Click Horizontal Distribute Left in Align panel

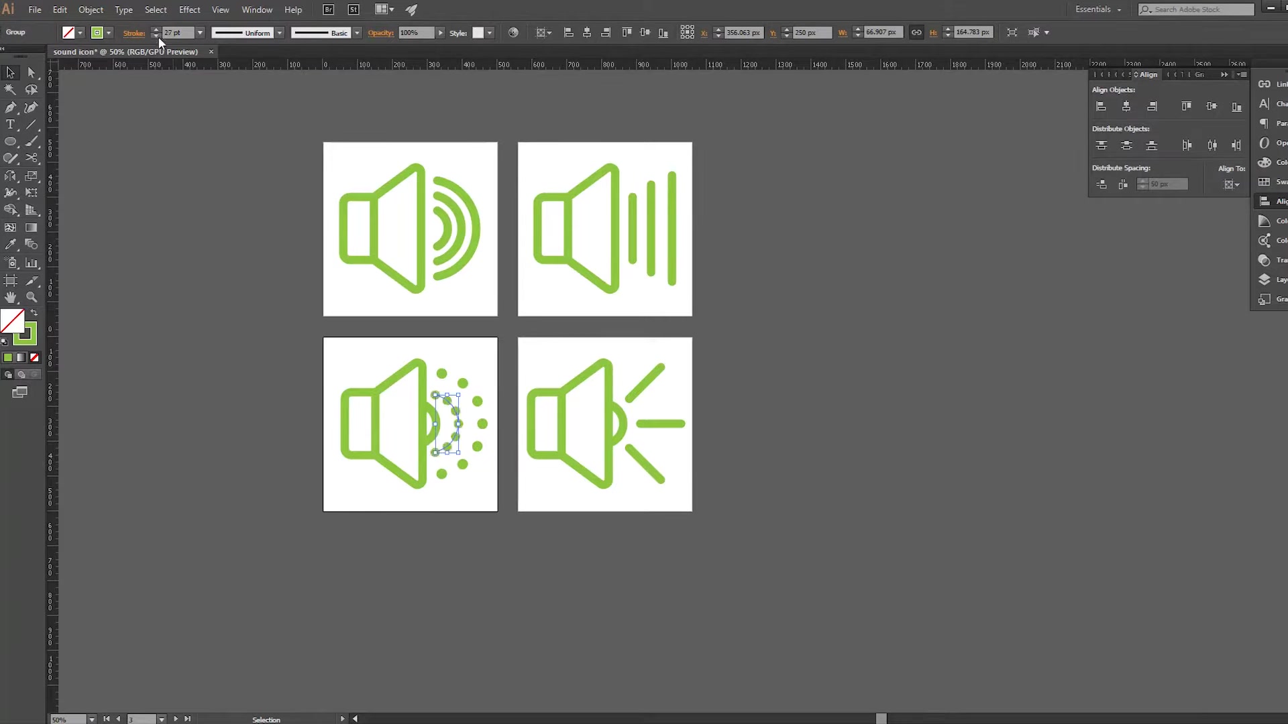click(x=1186, y=145)
